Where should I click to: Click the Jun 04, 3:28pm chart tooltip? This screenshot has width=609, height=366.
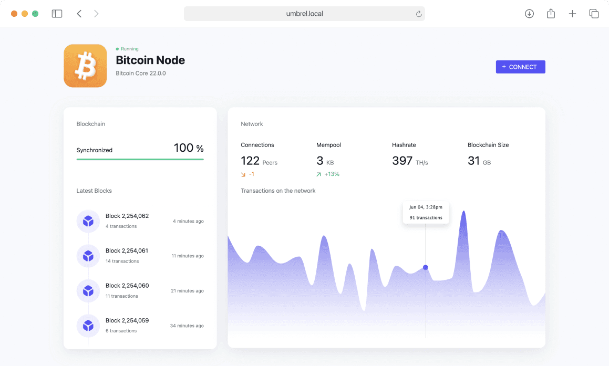coord(426,212)
